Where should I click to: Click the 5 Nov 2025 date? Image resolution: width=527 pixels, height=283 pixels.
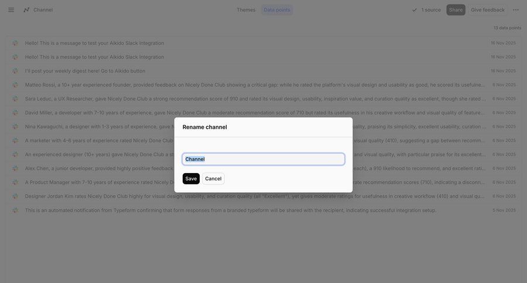pos(504,210)
